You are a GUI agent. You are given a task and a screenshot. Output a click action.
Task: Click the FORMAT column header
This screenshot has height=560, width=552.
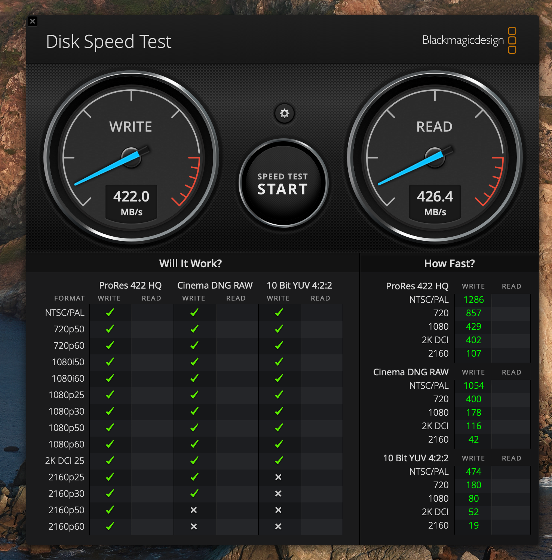point(70,298)
